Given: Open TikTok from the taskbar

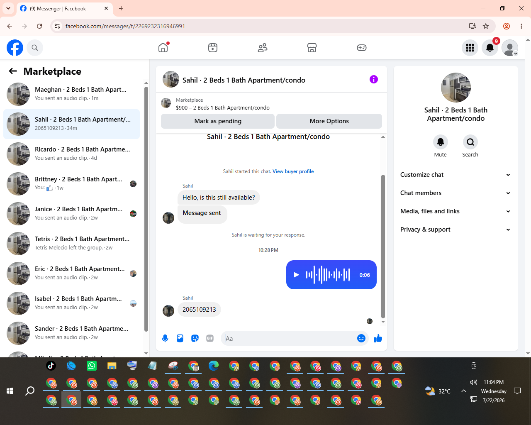Looking at the screenshot, I should pyautogui.click(x=51, y=366).
